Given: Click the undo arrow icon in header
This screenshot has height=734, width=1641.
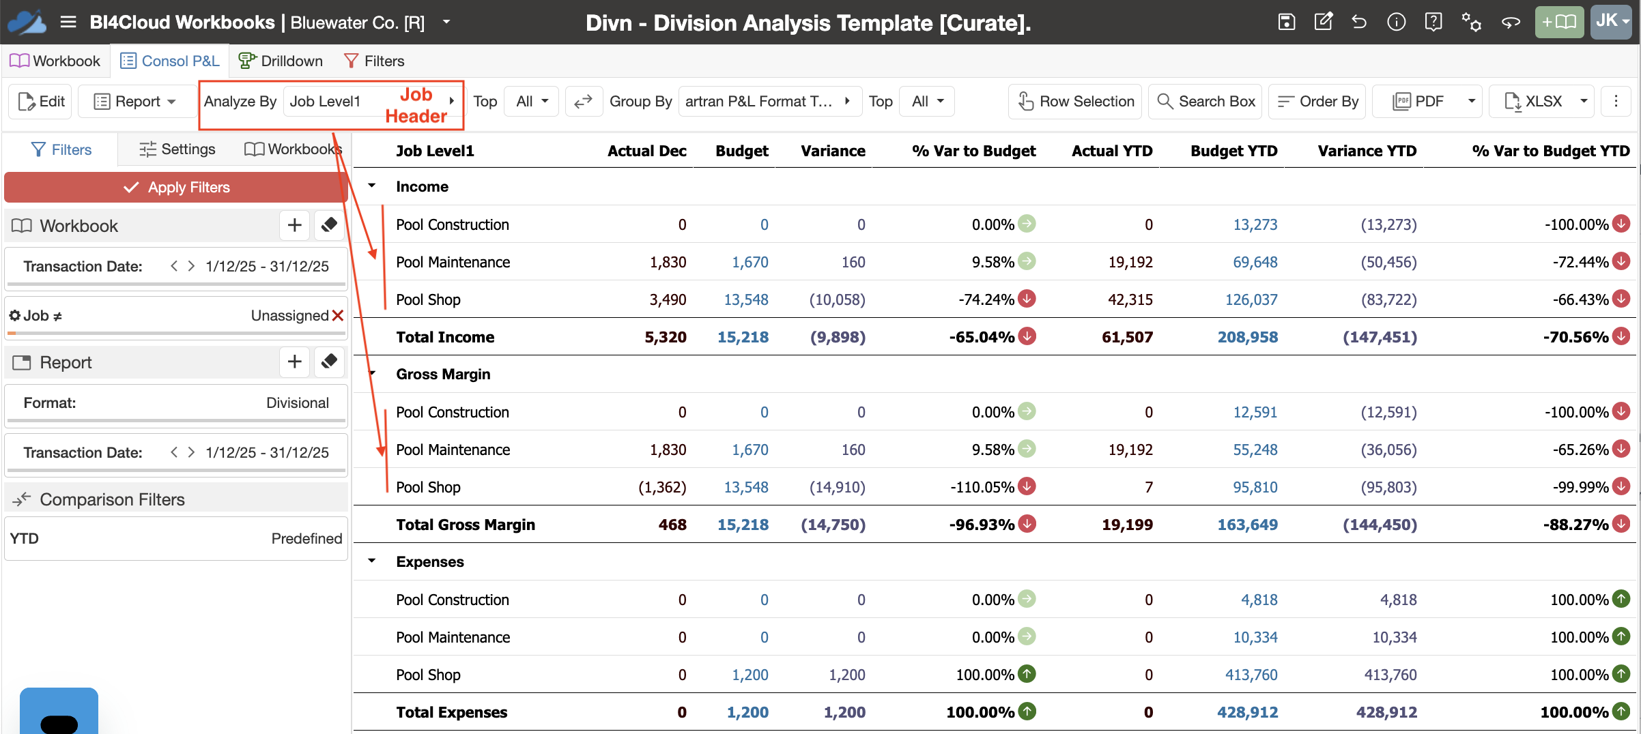Looking at the screenshot, I should tap(1359, 22).
